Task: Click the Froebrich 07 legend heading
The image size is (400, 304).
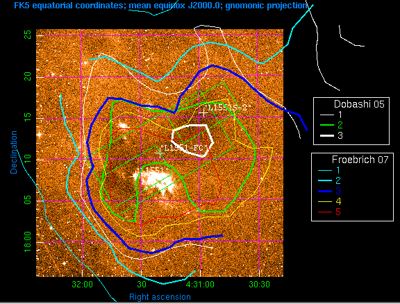Action: click(x=360, y=160)
